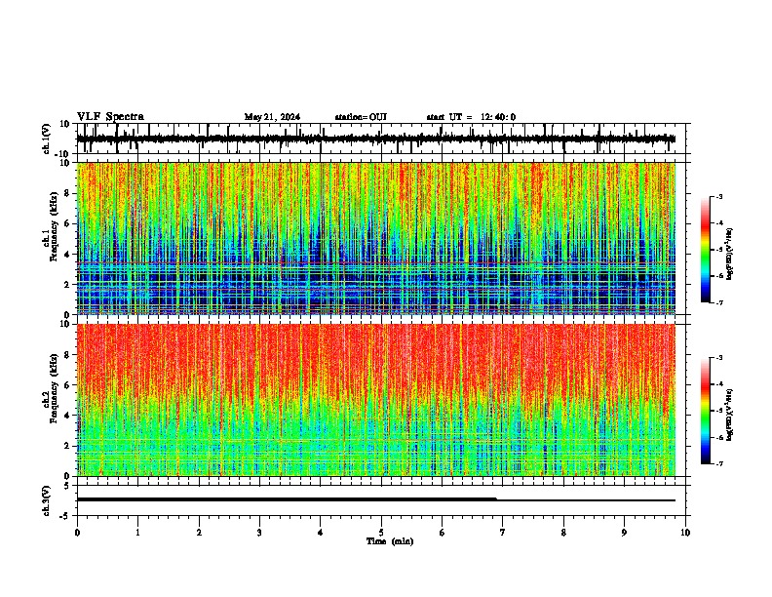Click the "5" tick on the ch.3(V) axis
This screenshot has height=597, width=772.
(x=66, y=486)
